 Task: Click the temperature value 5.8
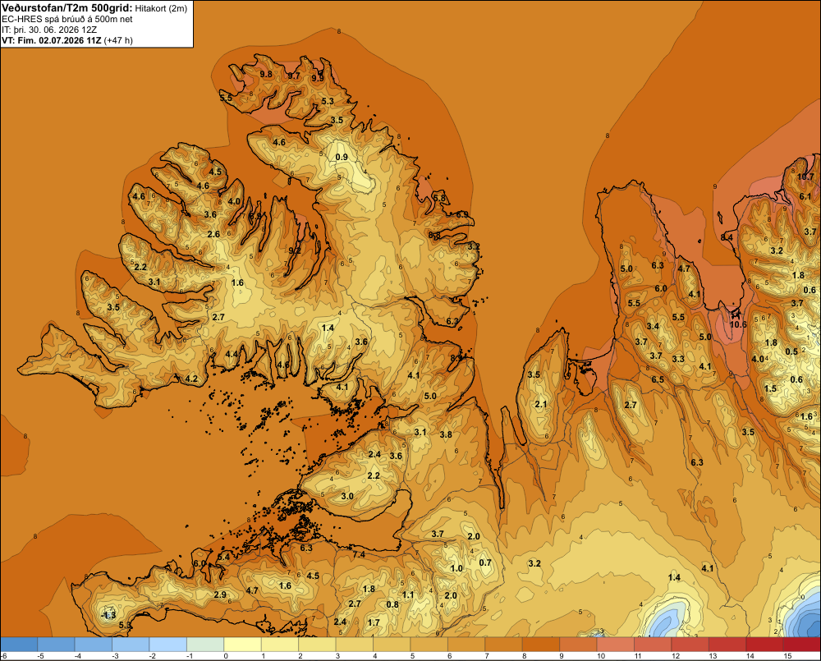(440, 198)
